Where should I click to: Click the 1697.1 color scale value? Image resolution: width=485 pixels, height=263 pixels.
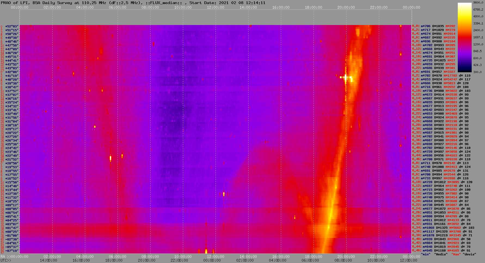478,37
